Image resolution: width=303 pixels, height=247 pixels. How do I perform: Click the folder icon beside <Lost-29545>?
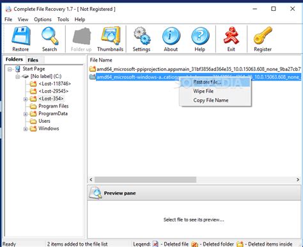(x=33, y=91)
